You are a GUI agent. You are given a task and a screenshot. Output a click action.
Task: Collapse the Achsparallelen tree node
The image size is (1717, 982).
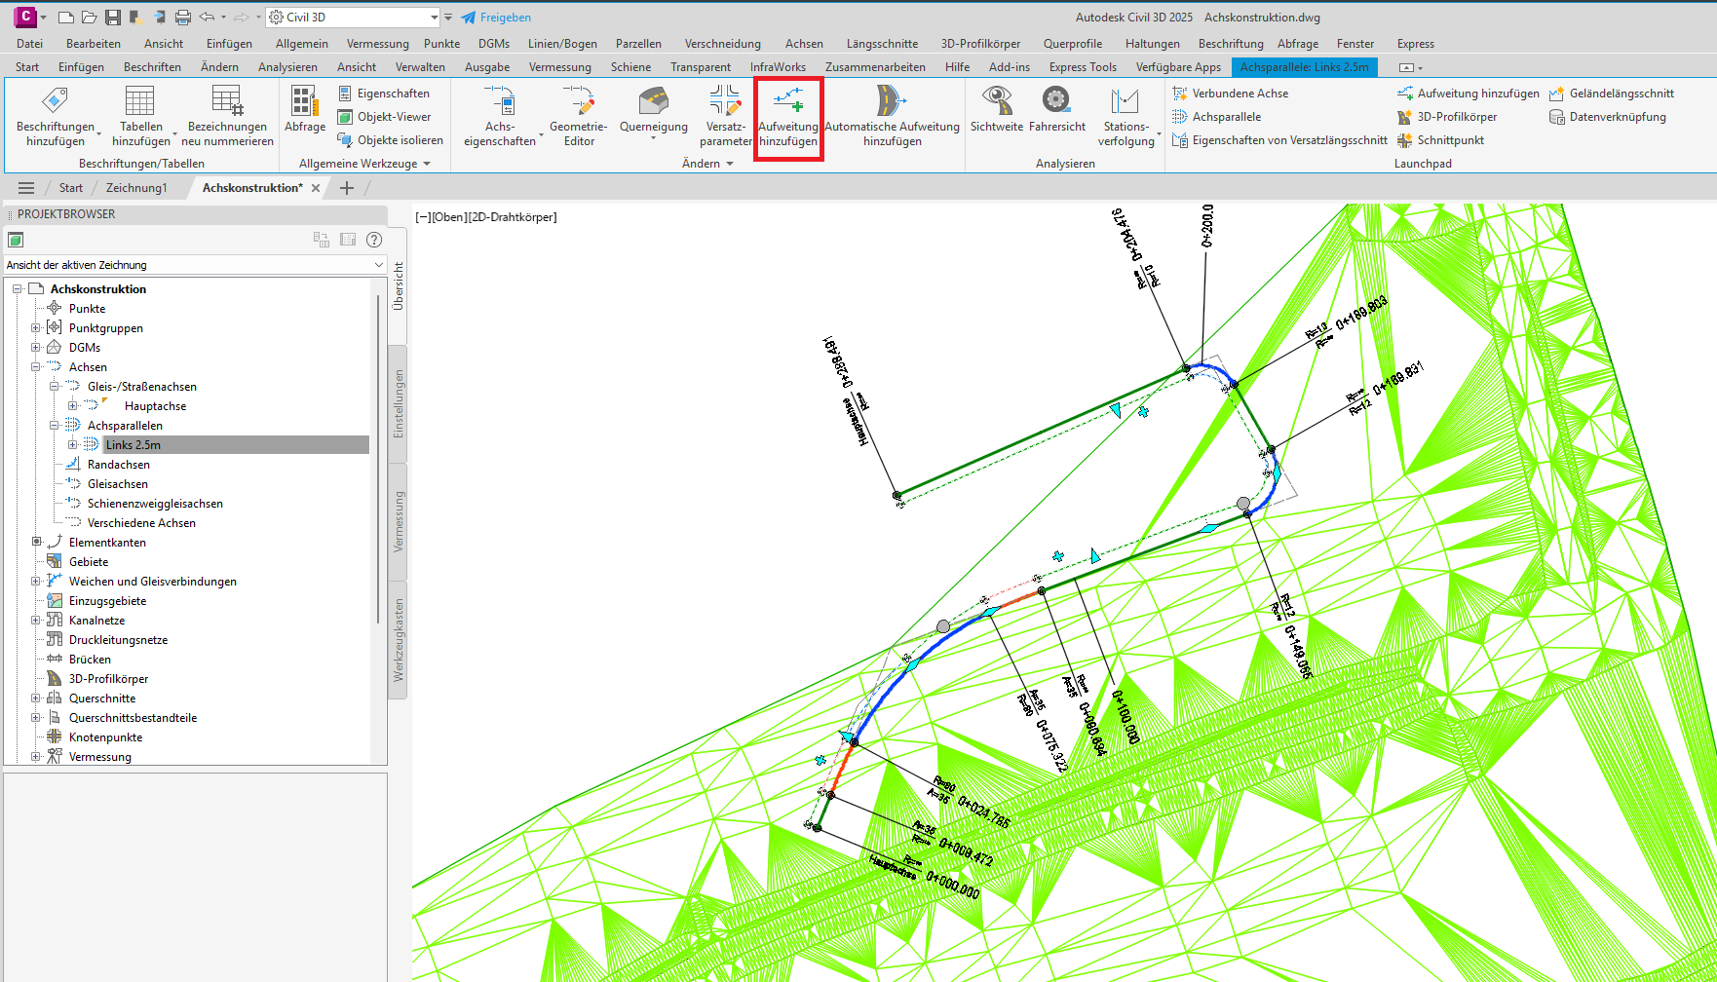pyautogui.click(x=55, y=426)
